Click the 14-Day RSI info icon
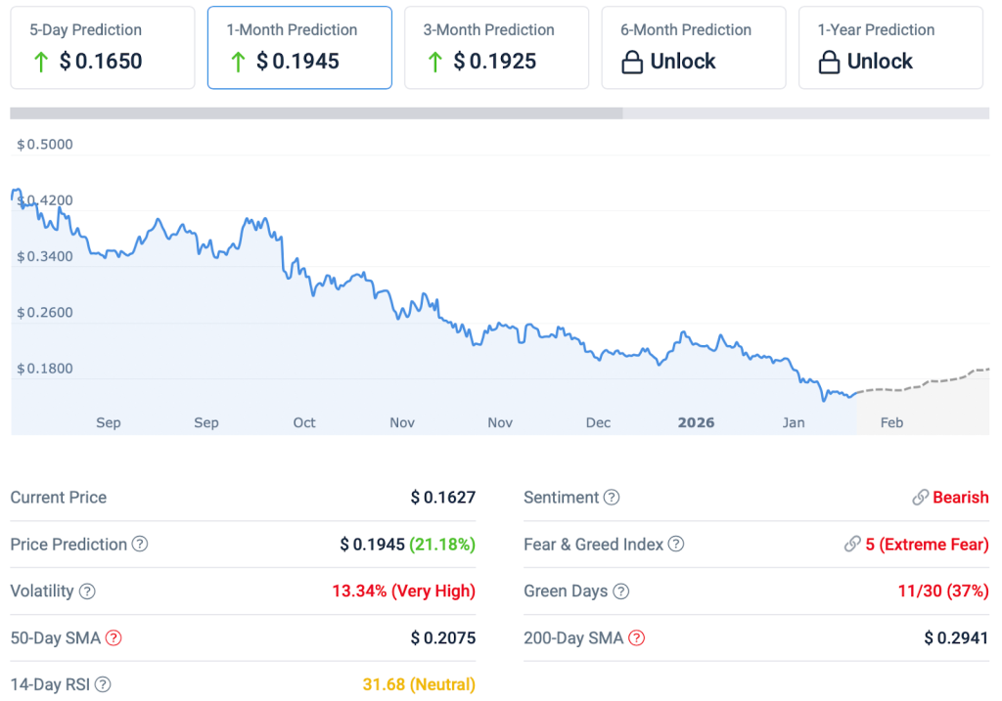Screen dimensions: 1002x701 pyautogui.click(x=103, y=684)
